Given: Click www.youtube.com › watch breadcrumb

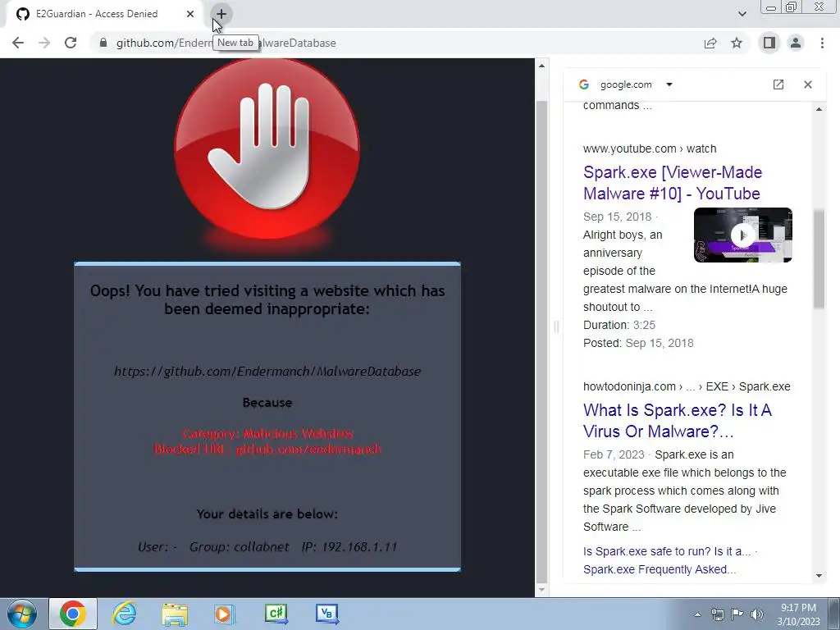Looking at the screenshot, I should (x=650, y=148).
